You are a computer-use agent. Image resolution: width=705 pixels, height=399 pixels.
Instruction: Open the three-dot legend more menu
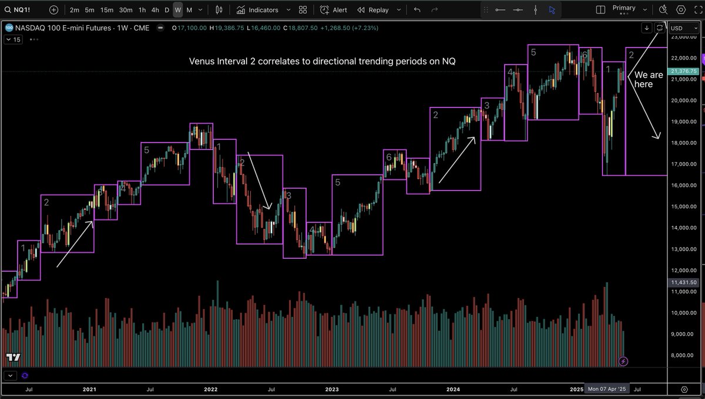click(x=33, y=39)
